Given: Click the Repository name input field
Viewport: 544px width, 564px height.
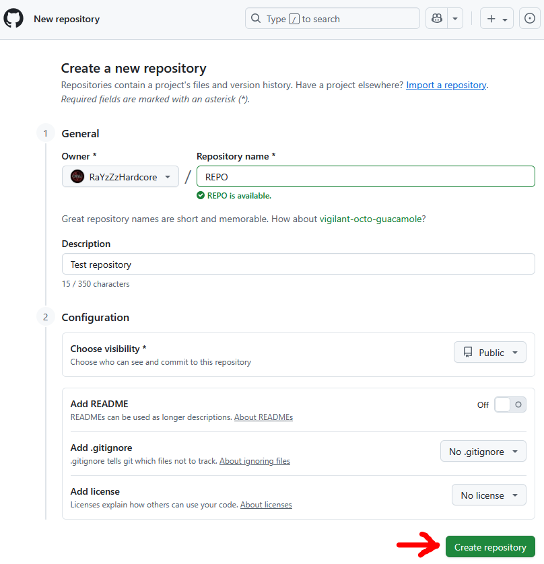Looking at the screenshot, I should tap(366, 176).
